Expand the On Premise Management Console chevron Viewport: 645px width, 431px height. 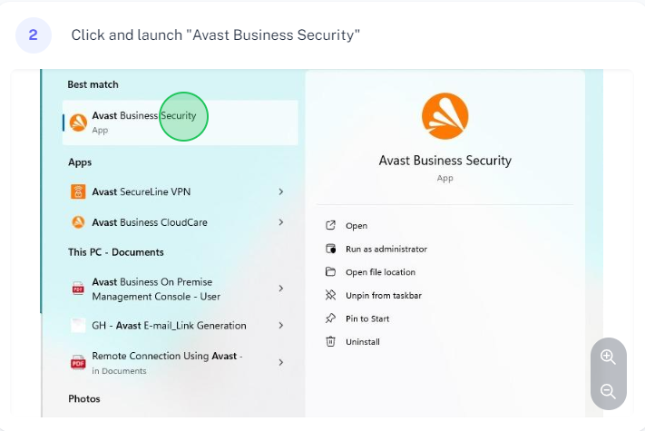(x=281, y=289)
